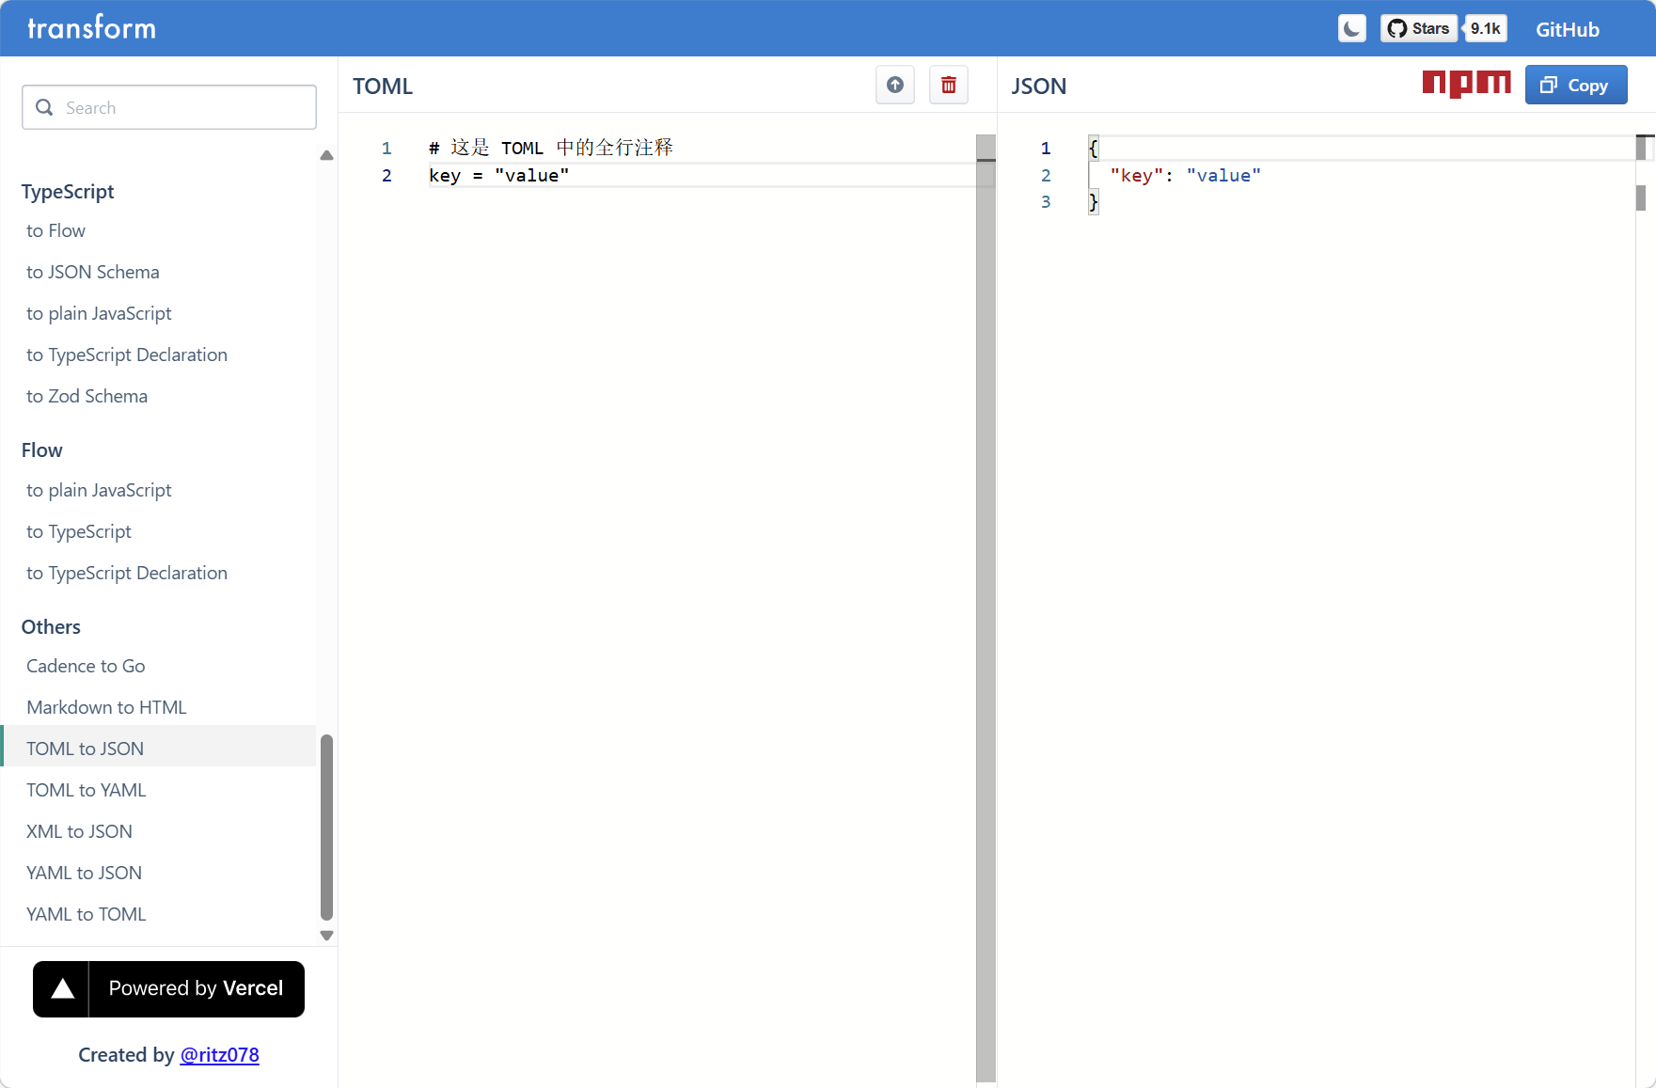Click the sidebar scrollbar thumb
1656x1088 pixels.
(x=326, y=826)
